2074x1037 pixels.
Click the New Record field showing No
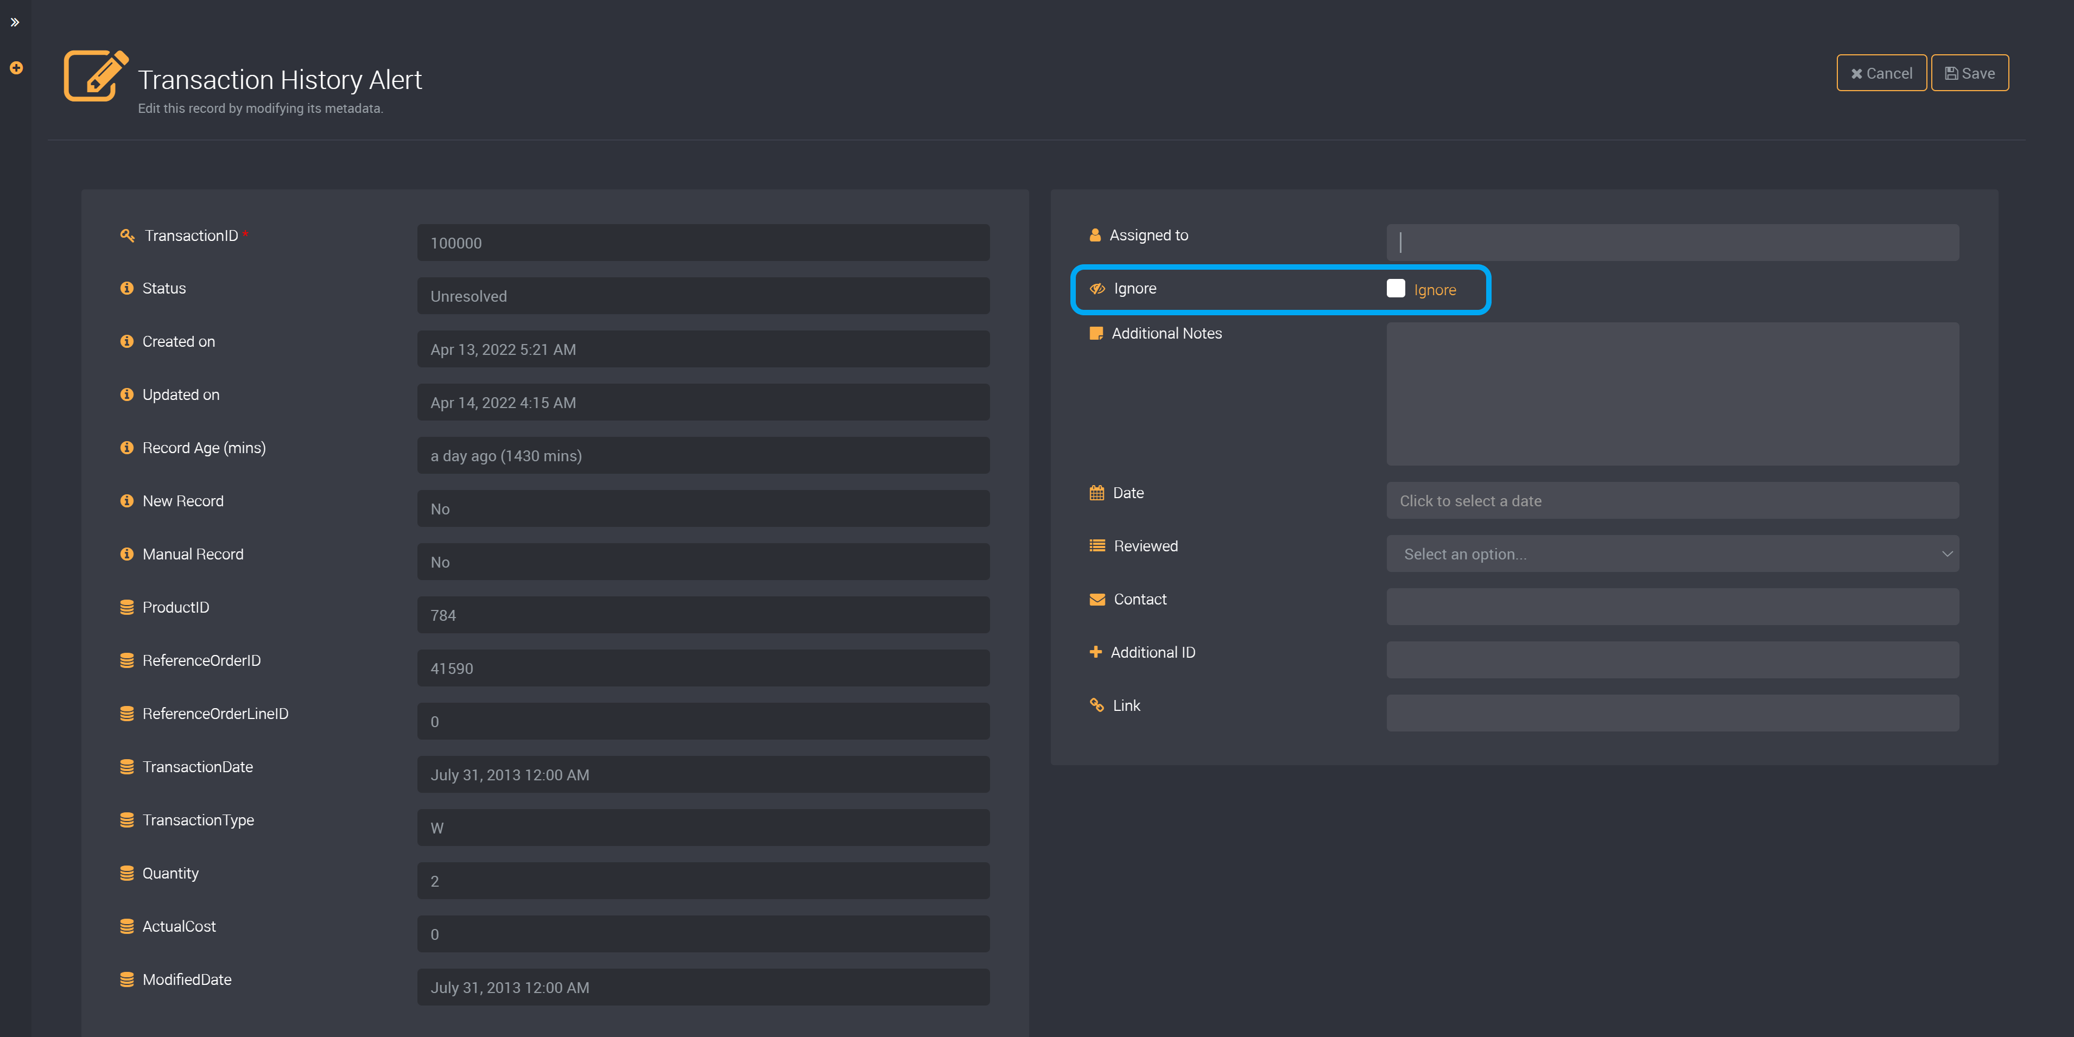tap(703, 508)
